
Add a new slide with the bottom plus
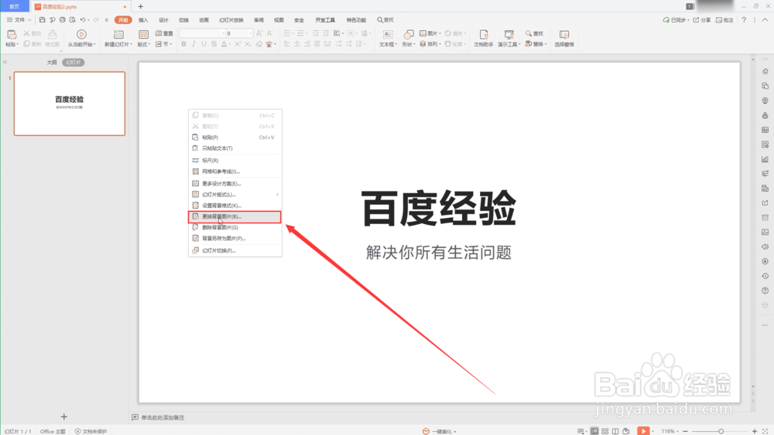click(63, 416)
